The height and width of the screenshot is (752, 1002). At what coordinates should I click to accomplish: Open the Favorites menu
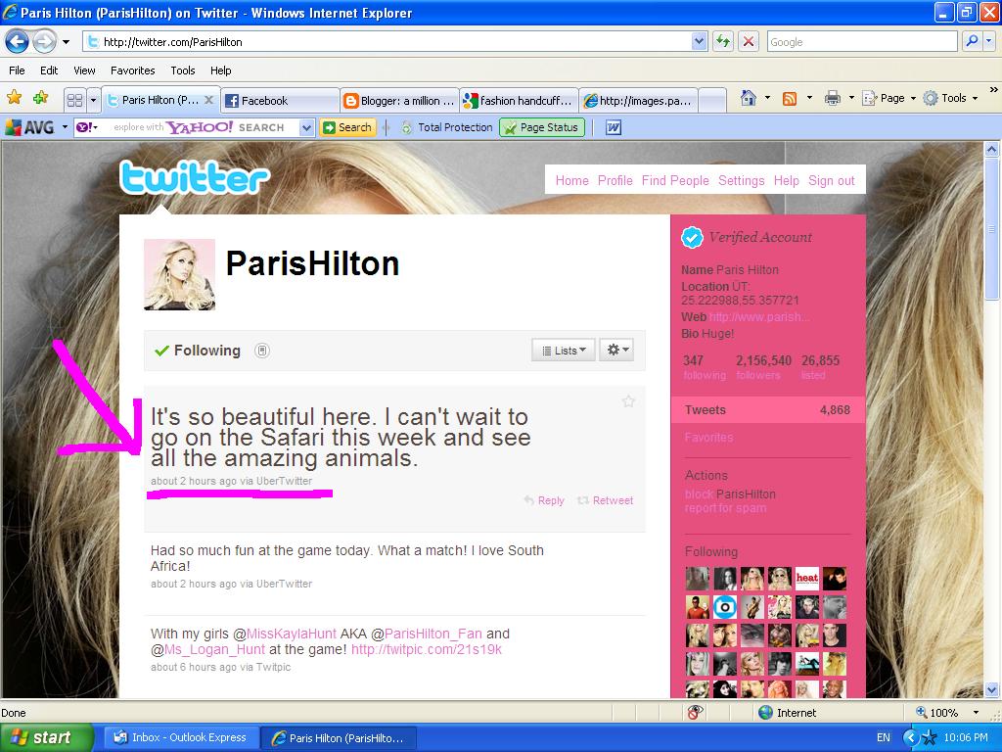tap(133, 70)
